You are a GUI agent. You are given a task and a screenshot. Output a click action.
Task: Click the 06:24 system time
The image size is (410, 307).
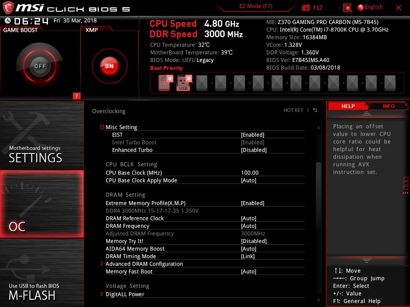pos(31,21)
